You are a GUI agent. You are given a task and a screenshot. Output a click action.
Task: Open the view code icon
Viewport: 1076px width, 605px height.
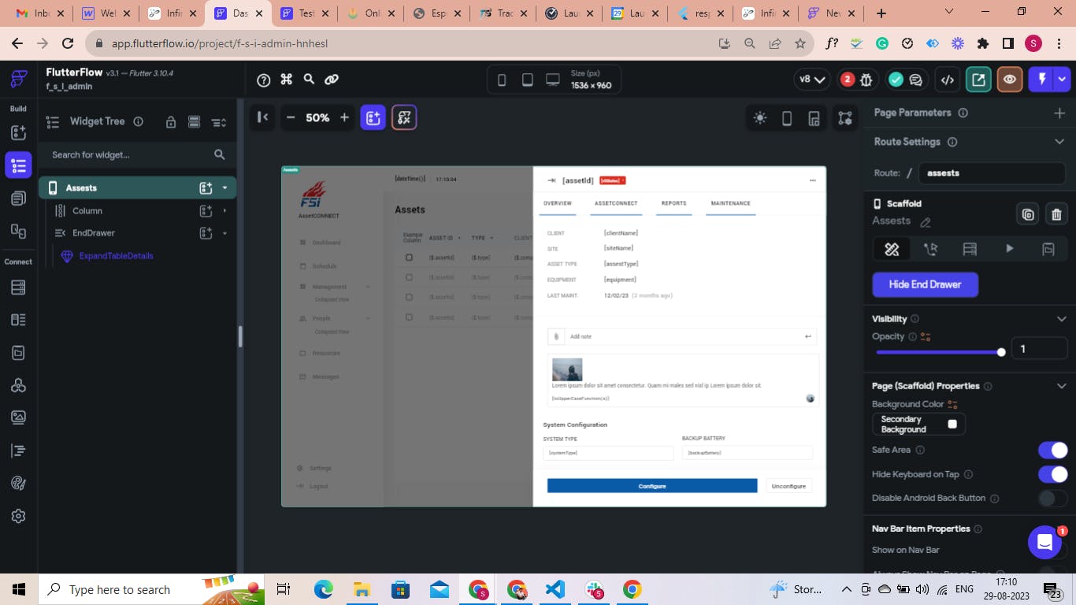tap(948, 80)
